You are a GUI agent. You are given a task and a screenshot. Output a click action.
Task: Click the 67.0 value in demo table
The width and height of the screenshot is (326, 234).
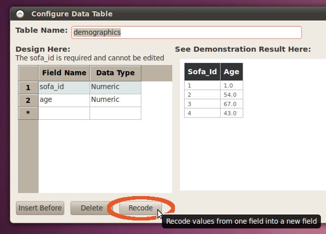(x=231, y=104)
